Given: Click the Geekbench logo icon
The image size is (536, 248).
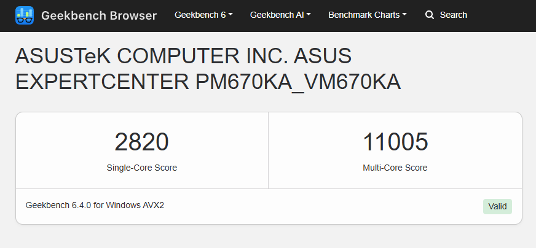Looking at the screenshot, I should (25, 15).
